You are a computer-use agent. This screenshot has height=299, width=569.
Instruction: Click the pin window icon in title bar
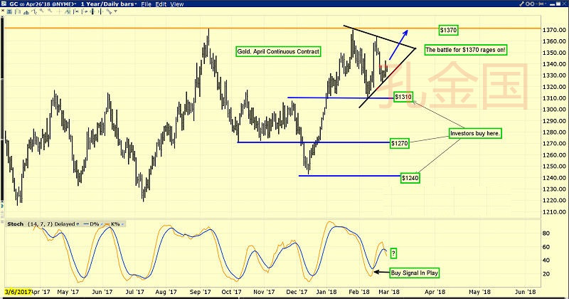[540, 4]
